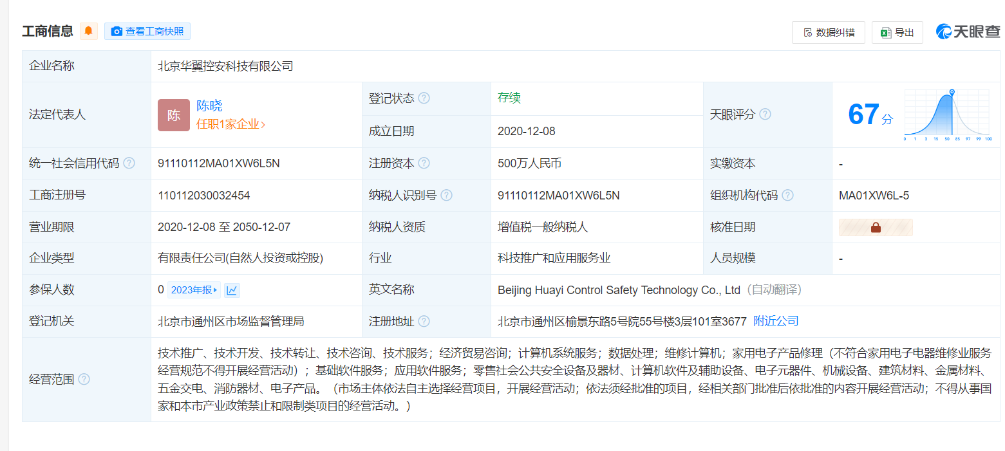1005x451 pixels.
Task: Click help icon beside 经营范围
Action: (x=84, y=379)
